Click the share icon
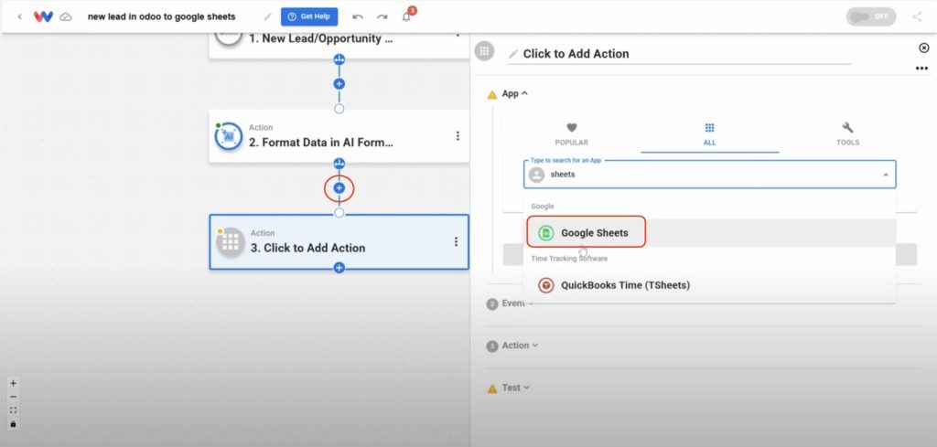Image resolution: width=937 pixels, height=447 pixels. point(917,16)
